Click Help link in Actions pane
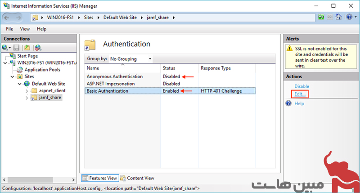 299,103
